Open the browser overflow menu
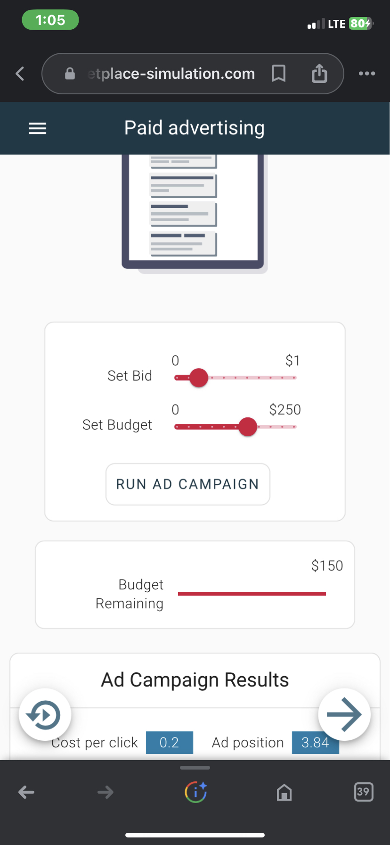 (x=367, y=74)
